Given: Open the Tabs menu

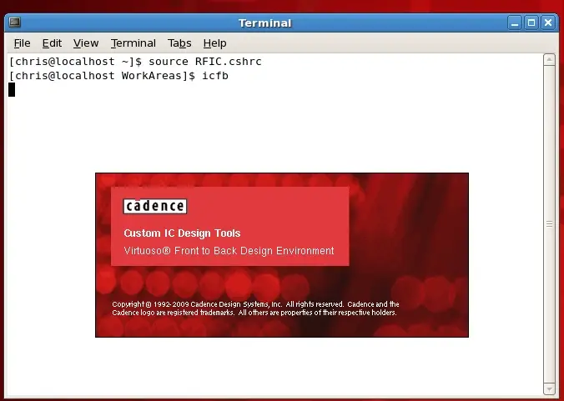Looking at the screenshot, I should pos(179,43).
